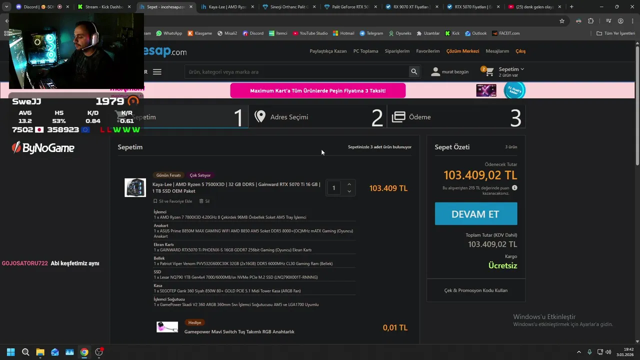
Task: Click the bookmark icon for Sil ve Favoriye Ekle
Action: pyautogui.click(x=155, y=201)
